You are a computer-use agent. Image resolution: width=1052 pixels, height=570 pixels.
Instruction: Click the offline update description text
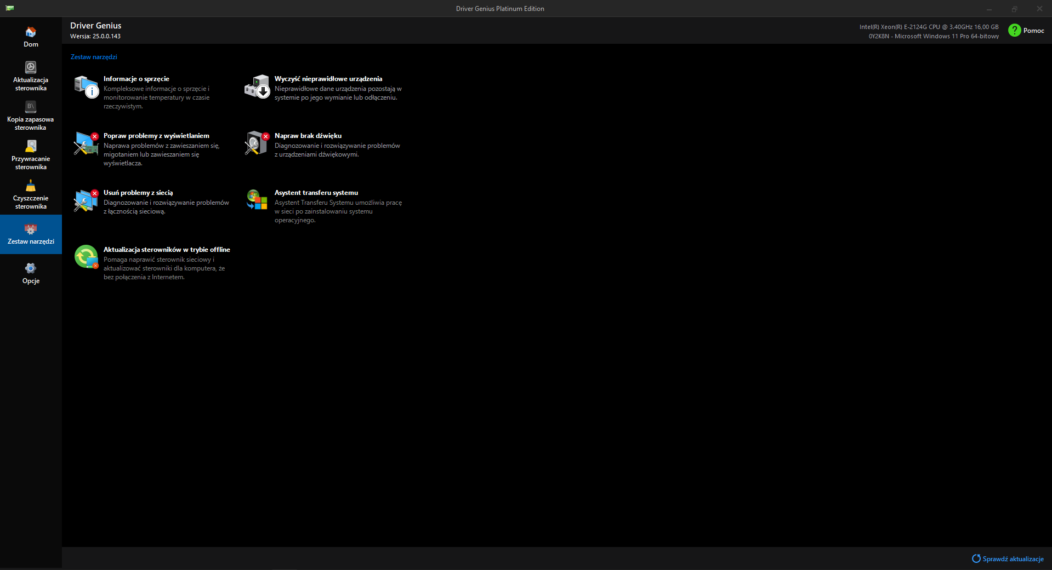pos(164,268)
